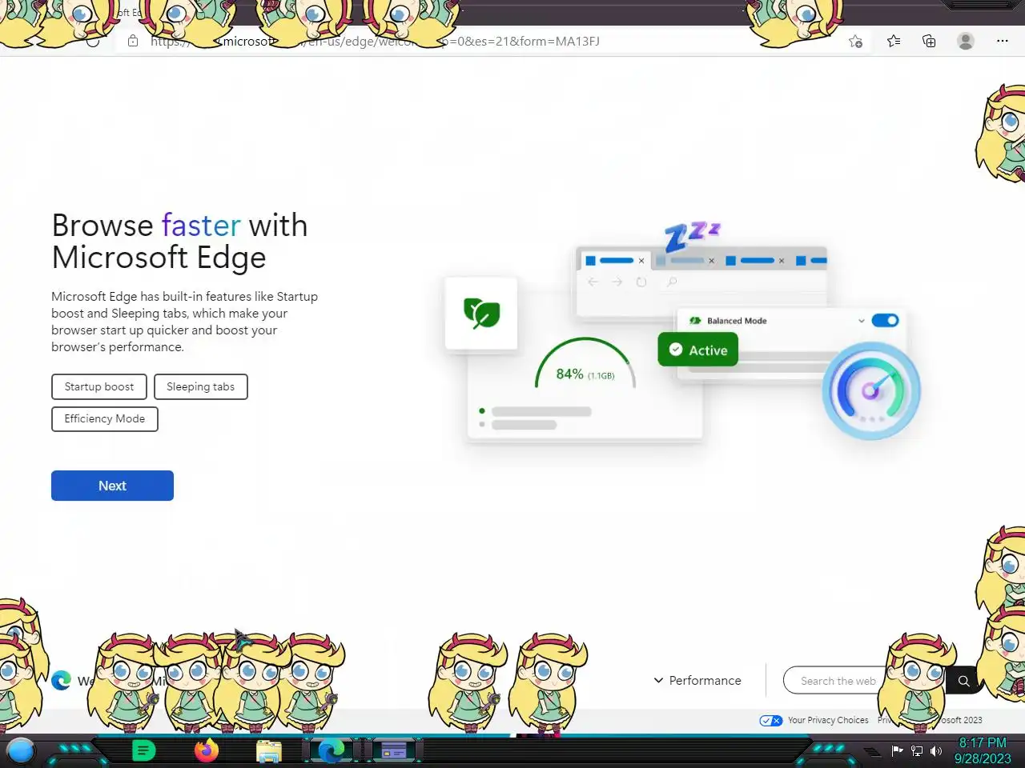The height and width of the screenshot is (768, 1025).
Task: Click the green leaf efficiency icon card
Action: click(481, 313)
